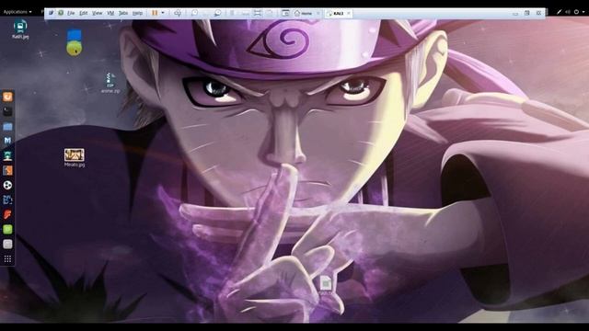Viewport: 589px width, 331px height.
Task: Close the KALI tab
Action: 349,13
